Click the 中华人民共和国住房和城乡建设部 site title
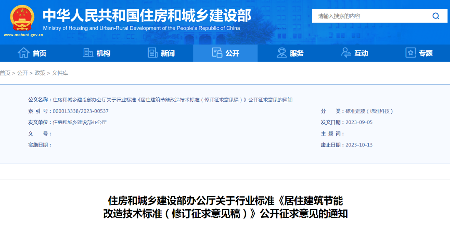 (x=147, y=15)
